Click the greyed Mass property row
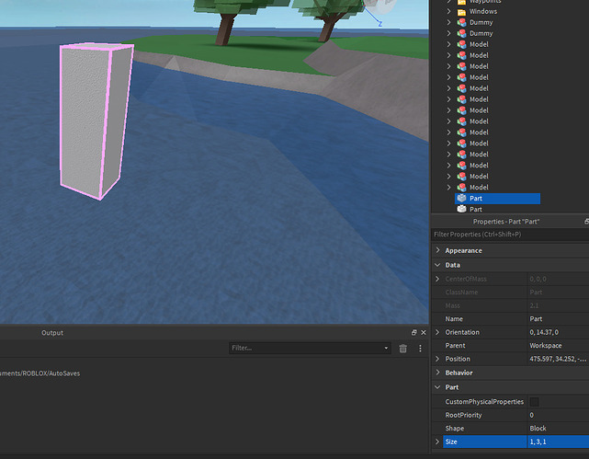Image resolution: width=589 pixels, height=459 pixels. click(510, 305)
